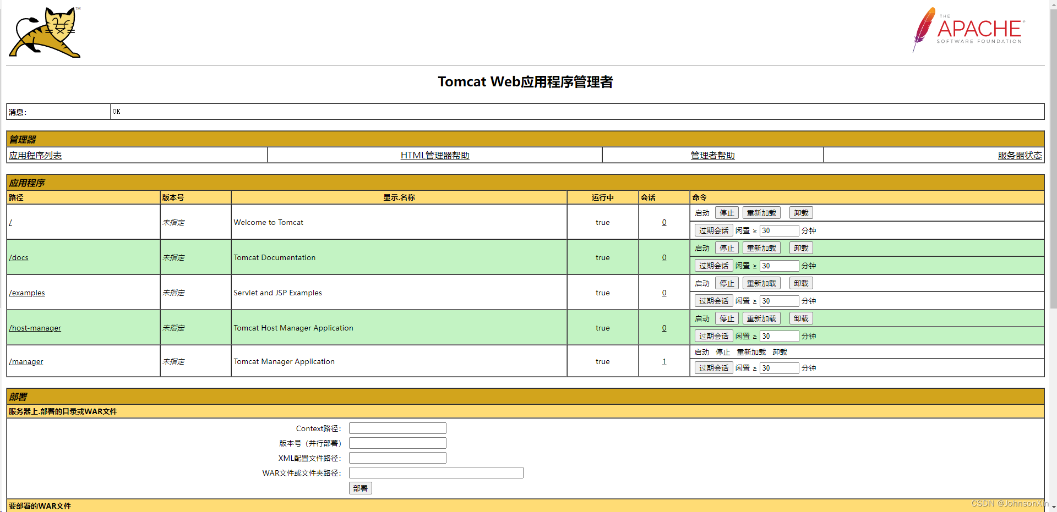Open the /host-manager application link
The image size is (1057, 512).
pyautogui.click(x=35, y=328)
